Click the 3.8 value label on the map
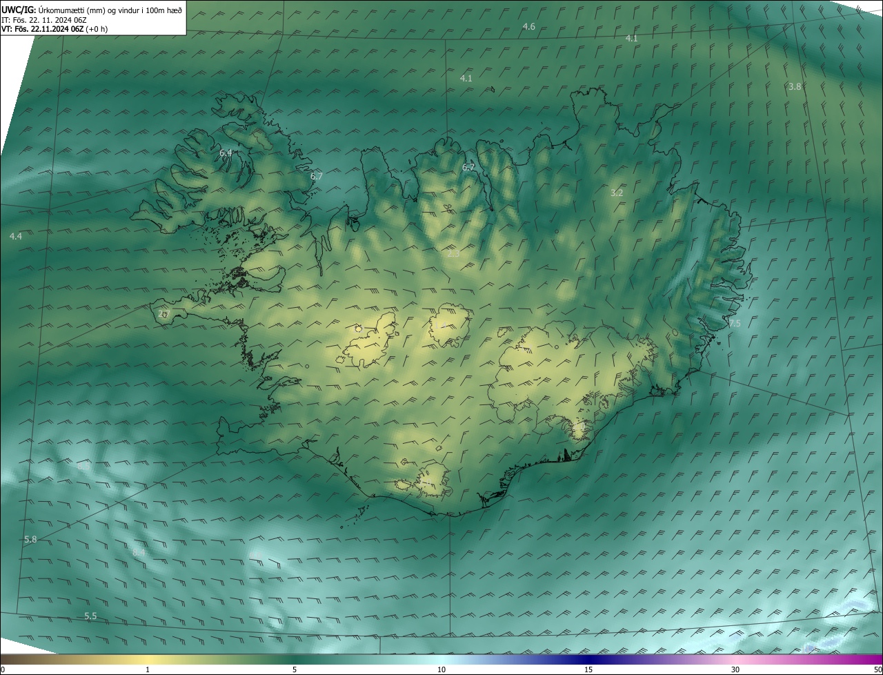 (795, 87)
